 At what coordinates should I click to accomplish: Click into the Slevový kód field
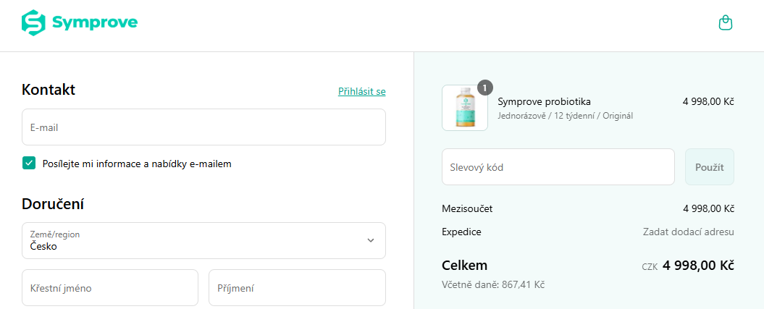(558, 167)
